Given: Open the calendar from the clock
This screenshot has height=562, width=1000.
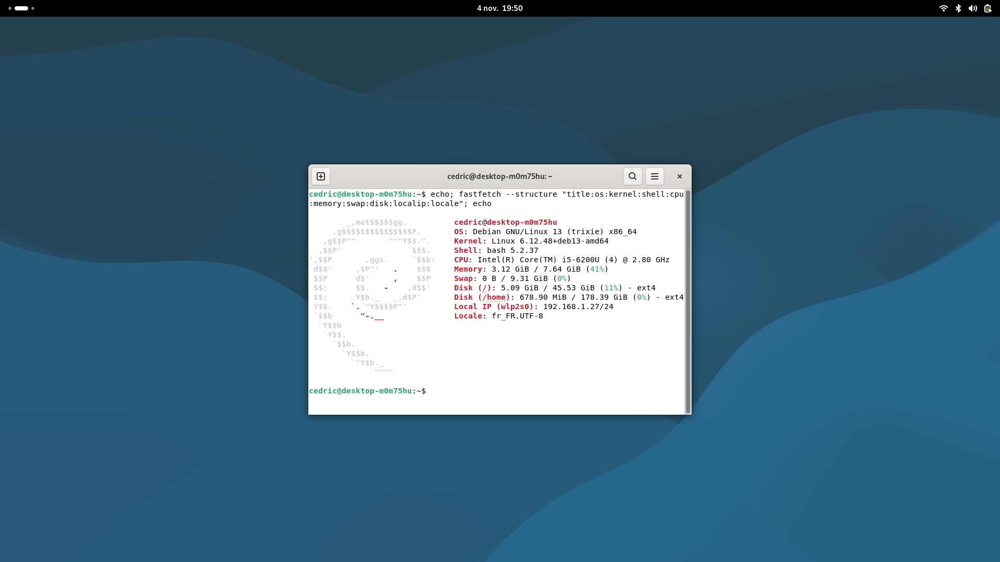Looking at the screenshot, I should tap(499, 8).
